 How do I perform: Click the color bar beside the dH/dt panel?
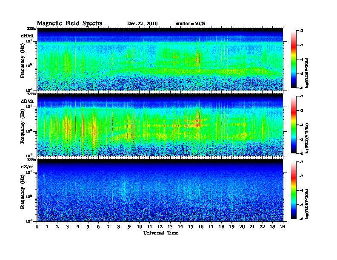point(294,59)
